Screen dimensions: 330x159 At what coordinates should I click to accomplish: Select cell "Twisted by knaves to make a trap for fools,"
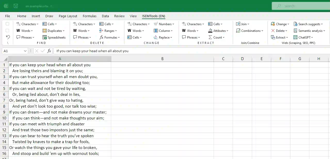(60, 142)
